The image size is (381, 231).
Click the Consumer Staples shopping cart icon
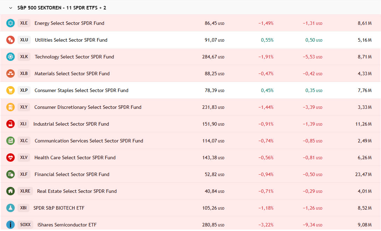(x=11, y=90)
